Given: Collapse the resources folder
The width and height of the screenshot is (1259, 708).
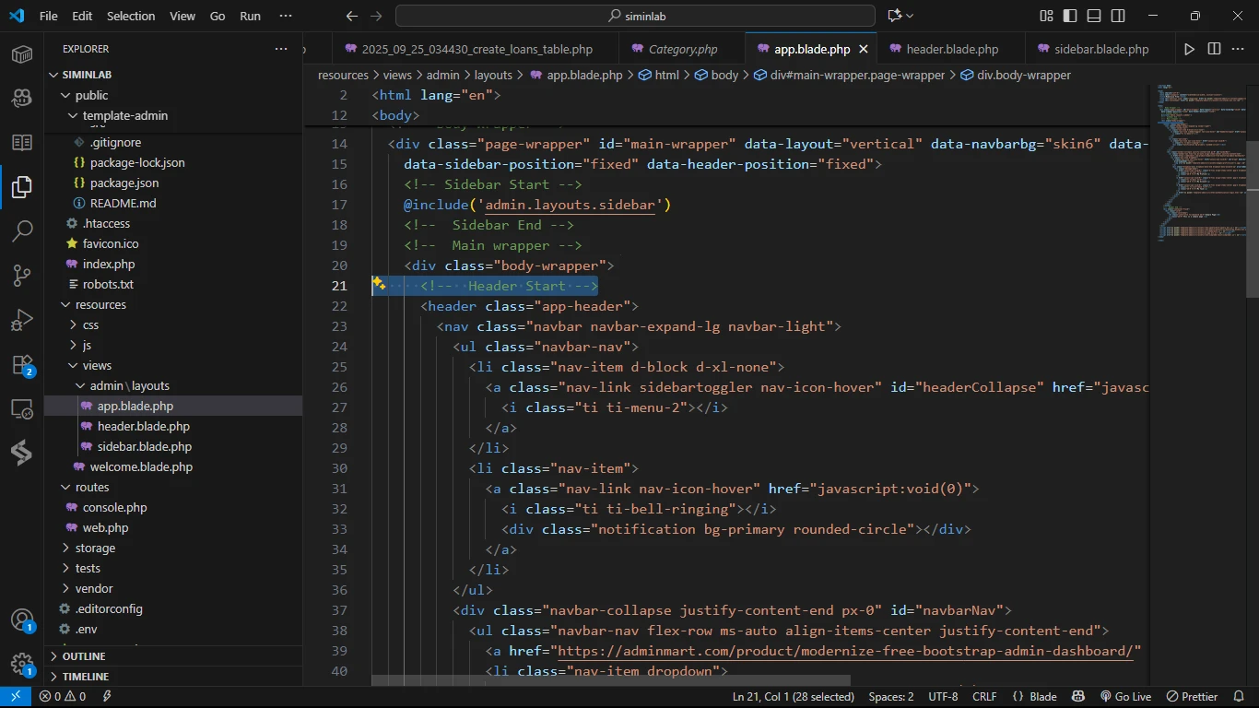Looking at the screenshot, I should pyautogui.click(x=100, y=304).
